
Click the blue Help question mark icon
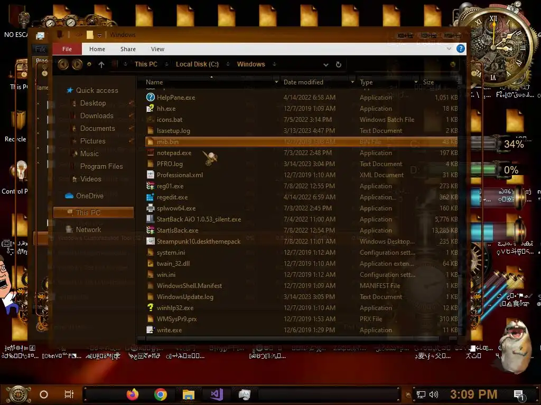[460, 49]
